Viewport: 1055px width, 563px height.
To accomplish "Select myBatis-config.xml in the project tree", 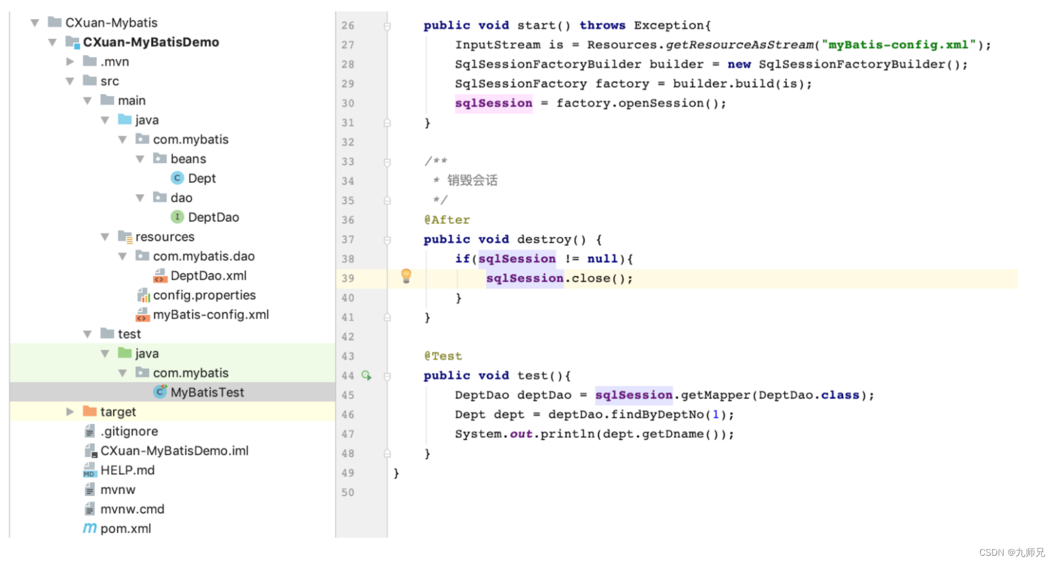I will pos(211,314).
